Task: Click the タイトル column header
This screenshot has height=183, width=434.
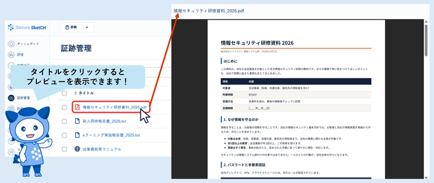Action: coord(86,94)
